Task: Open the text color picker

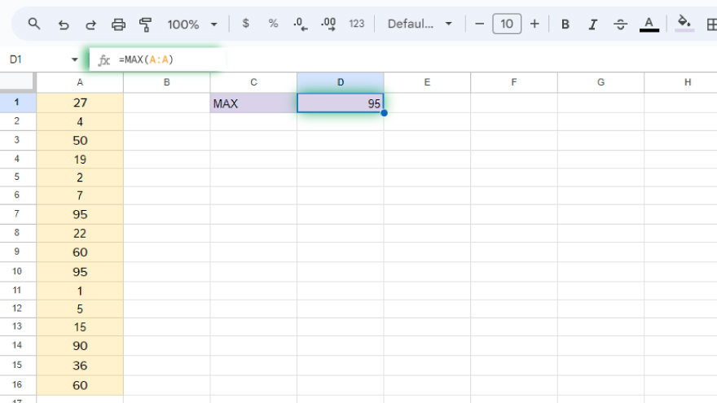Action: click(649, 24)
